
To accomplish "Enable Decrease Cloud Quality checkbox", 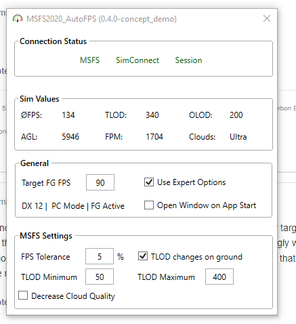I will [23, 296].
